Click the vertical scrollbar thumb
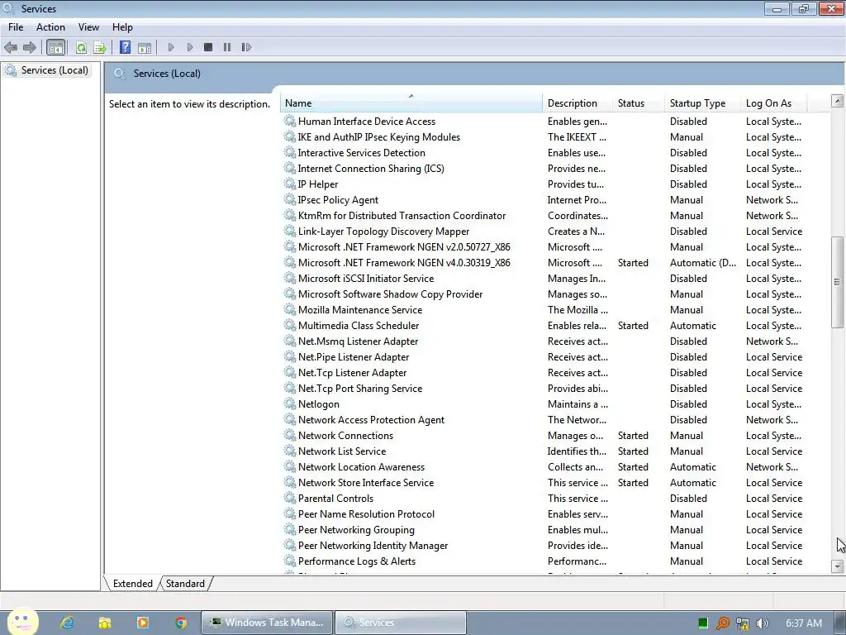This screenshot has height=635, width=846. [838, 282]
